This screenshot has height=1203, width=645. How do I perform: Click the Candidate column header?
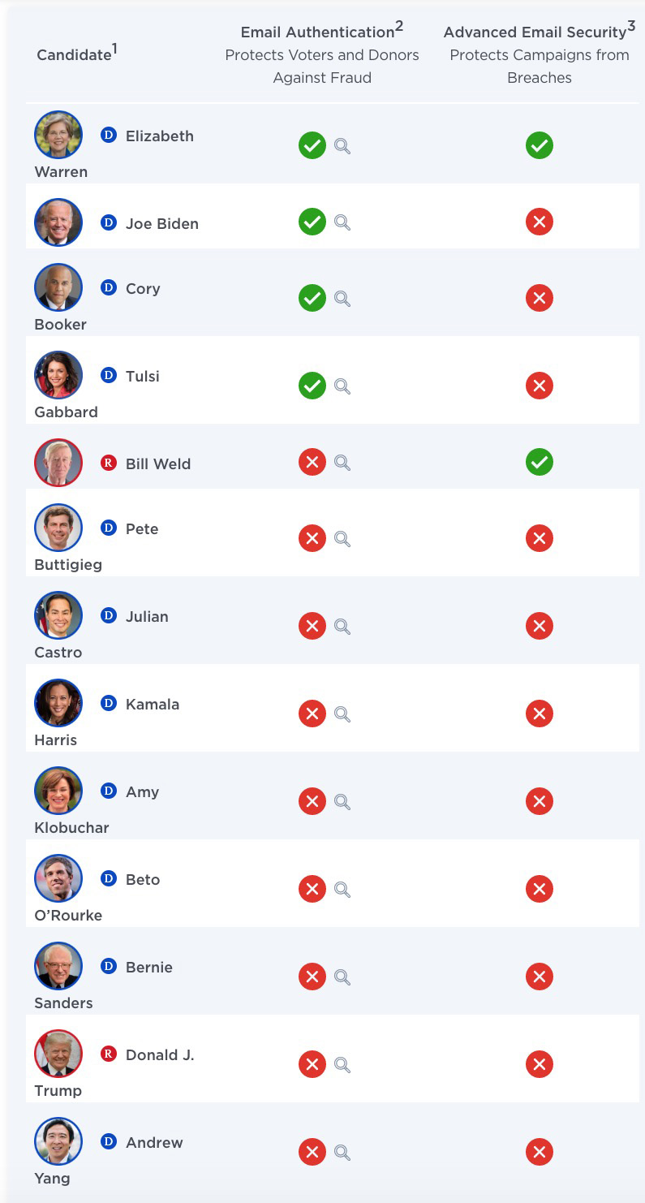coord(77,54)
